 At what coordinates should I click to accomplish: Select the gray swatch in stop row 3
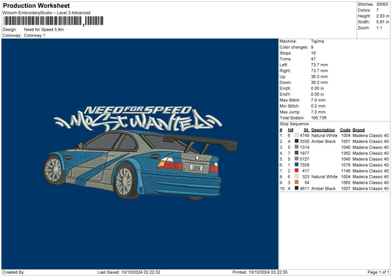click(297, 147)
